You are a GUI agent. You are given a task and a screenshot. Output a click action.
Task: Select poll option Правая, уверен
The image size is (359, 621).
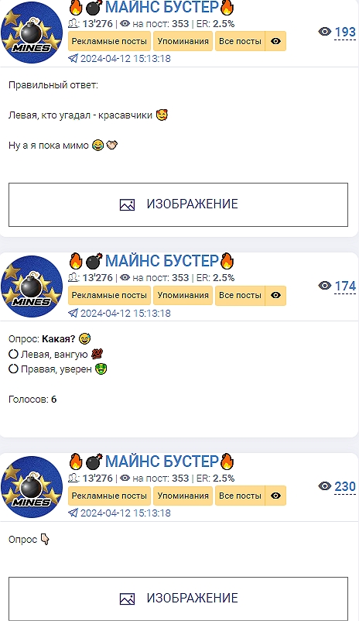(58, 369)
